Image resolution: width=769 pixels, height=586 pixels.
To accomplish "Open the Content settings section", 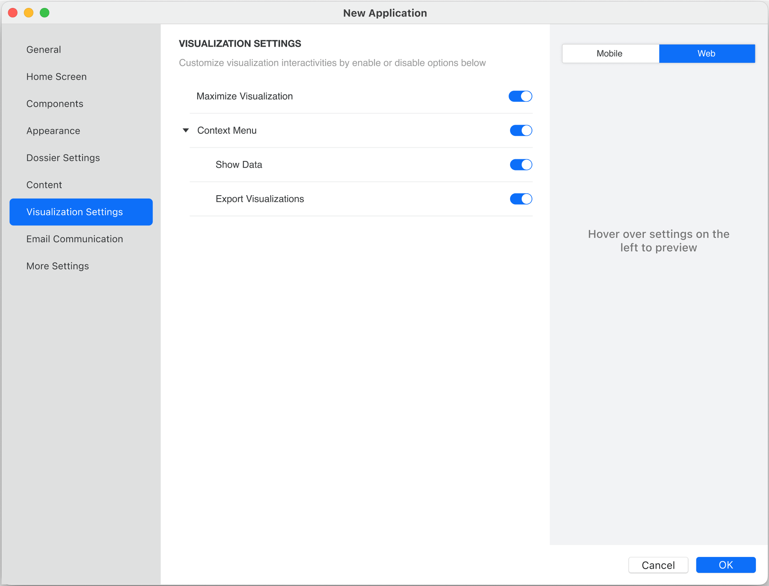I will pos(44,185).
